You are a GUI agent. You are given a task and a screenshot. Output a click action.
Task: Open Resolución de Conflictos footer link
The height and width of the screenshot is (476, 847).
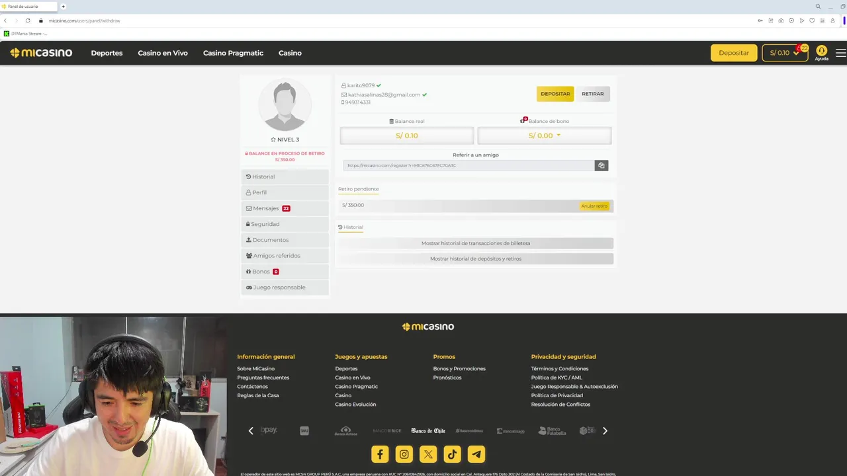click(x=560, y=405)
